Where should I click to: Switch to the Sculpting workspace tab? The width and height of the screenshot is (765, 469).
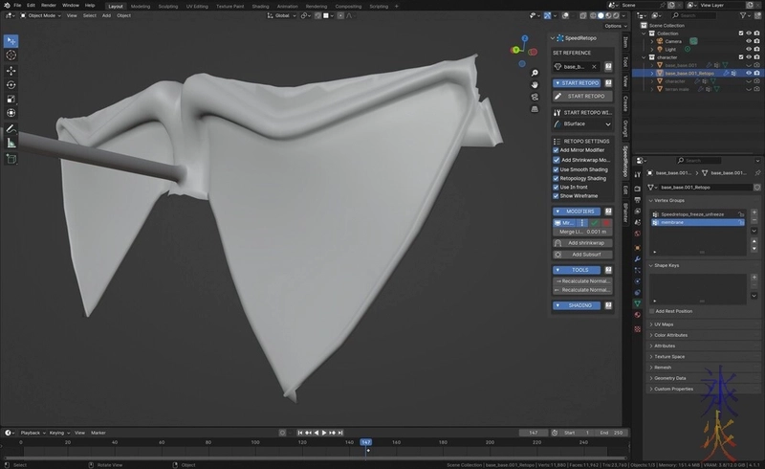(167, 6)
